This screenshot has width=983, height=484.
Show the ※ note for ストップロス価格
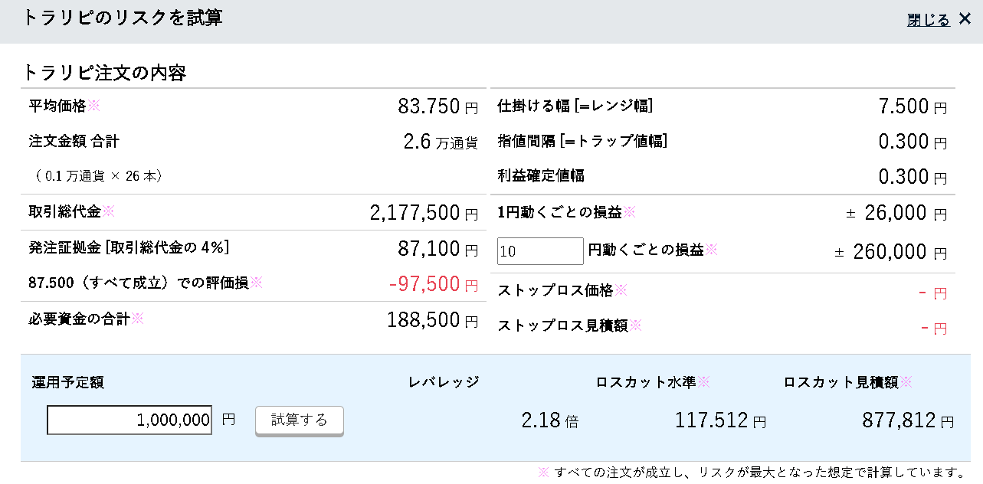click(621, 290)
